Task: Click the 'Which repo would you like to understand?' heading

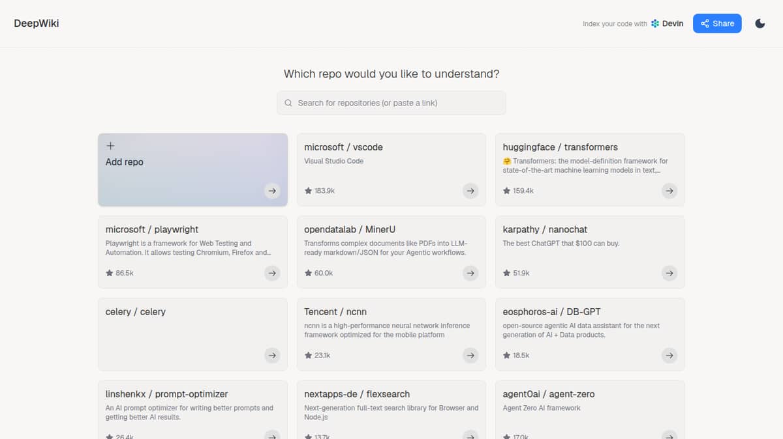Action: [x=391, y=74]
